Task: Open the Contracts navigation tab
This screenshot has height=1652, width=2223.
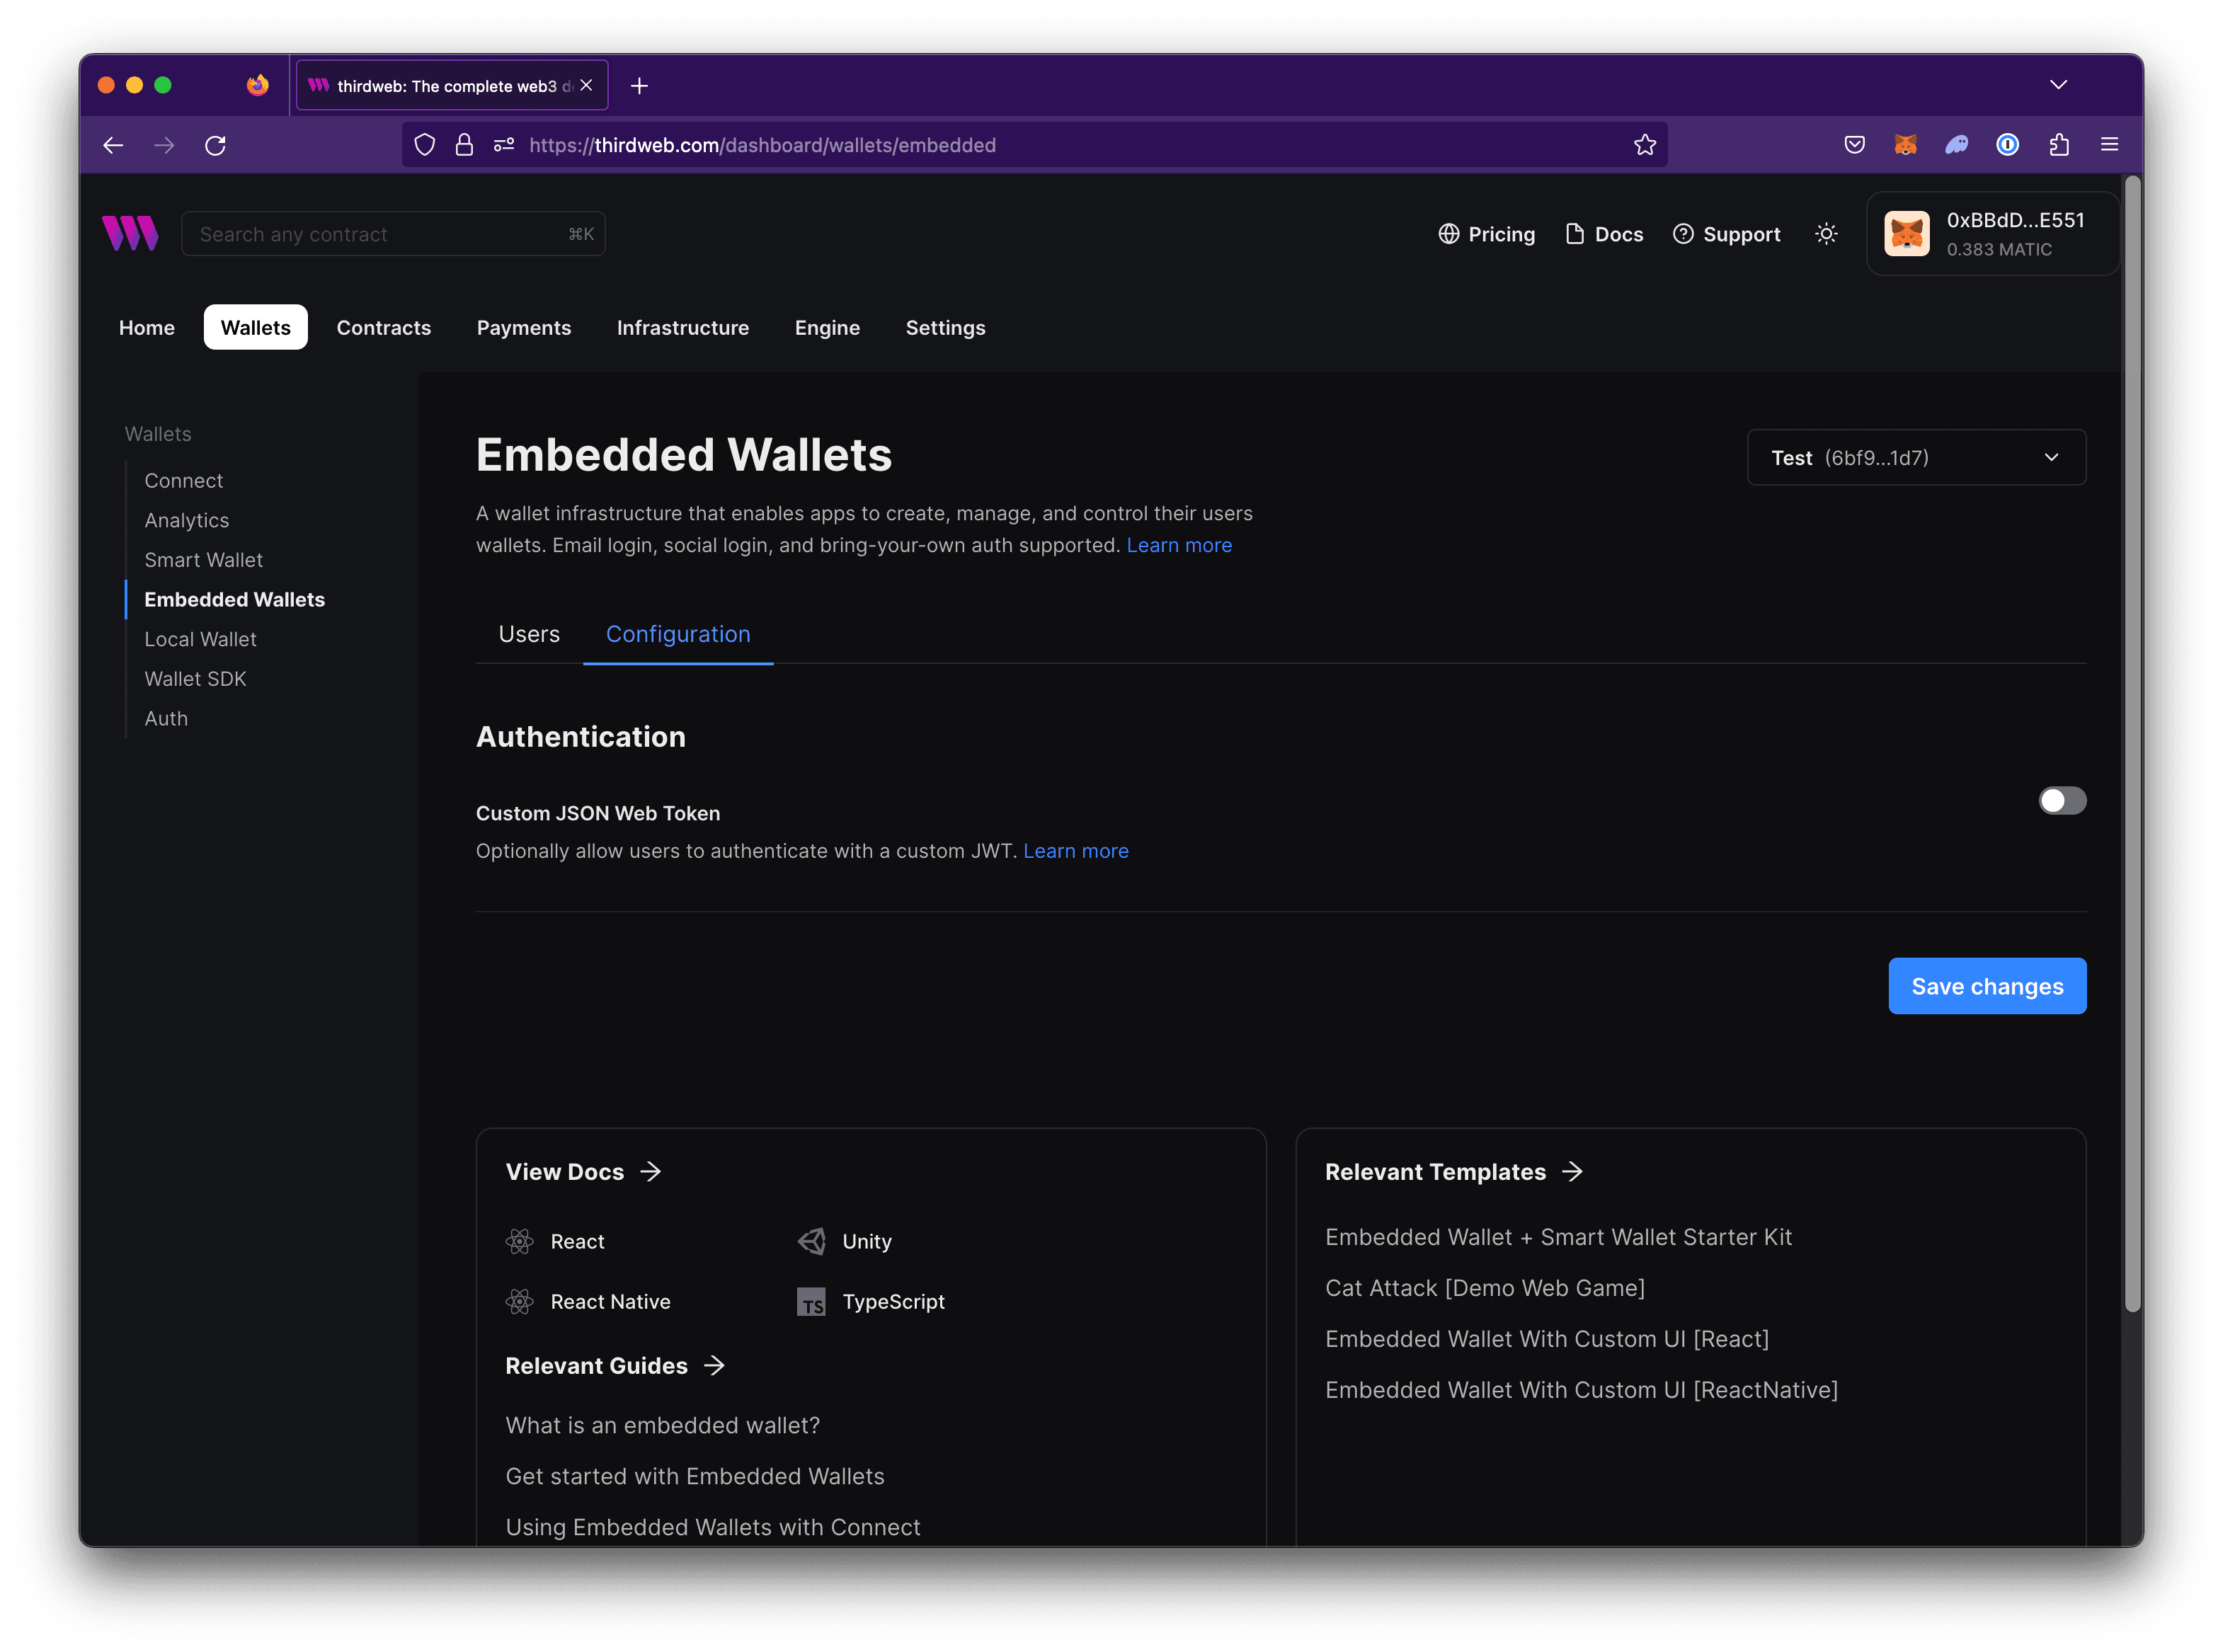Action: click(383, 328)
